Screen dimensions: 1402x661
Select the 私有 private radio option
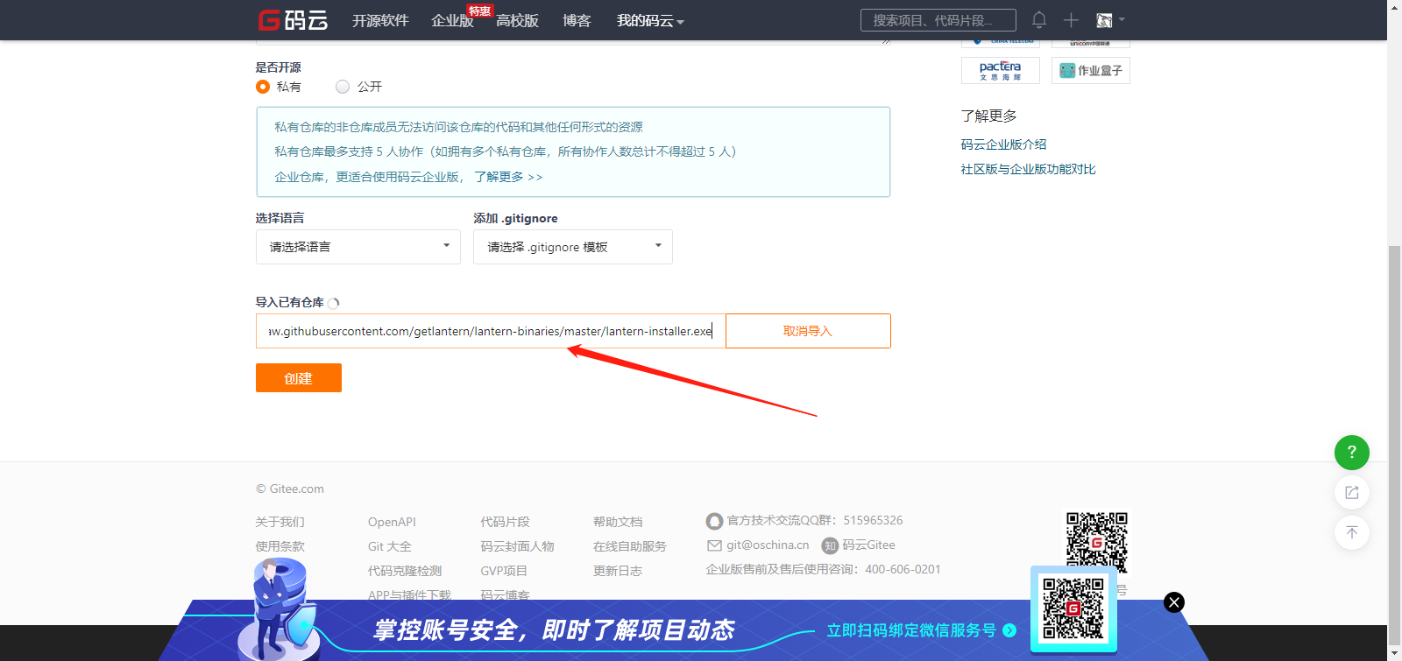coord(263,87)
